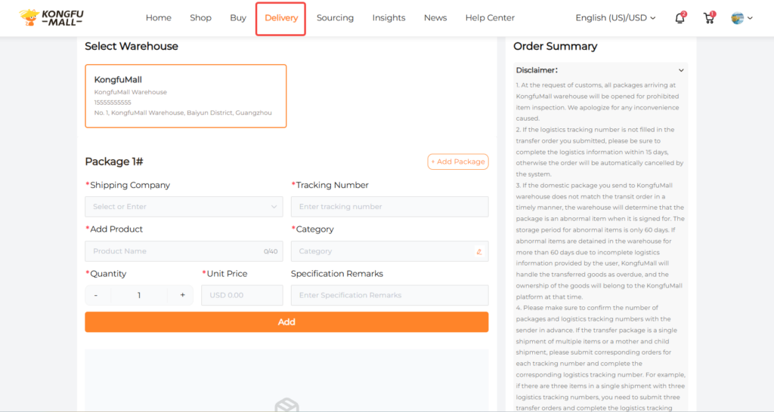Image resolution: width=774 pixels, height=412 pixels.
Task: Expand the English (US)/USD language selector
Action: point(615,18)
